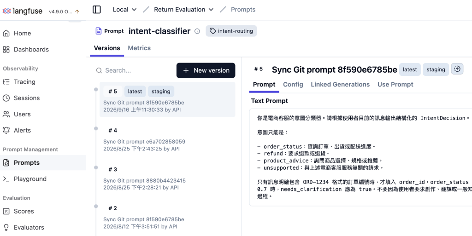Click the 'Sync Git prompt 8880b4423415' text
This screenshot has width=472, height=236.
(x=144, y=181)
